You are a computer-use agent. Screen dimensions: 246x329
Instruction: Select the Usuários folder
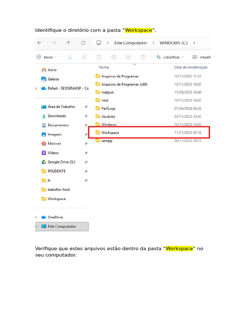pos(105,116)
